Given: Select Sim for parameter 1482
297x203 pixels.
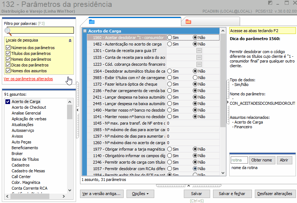Looking at the screenshot, I should click(x=169, y=44).
